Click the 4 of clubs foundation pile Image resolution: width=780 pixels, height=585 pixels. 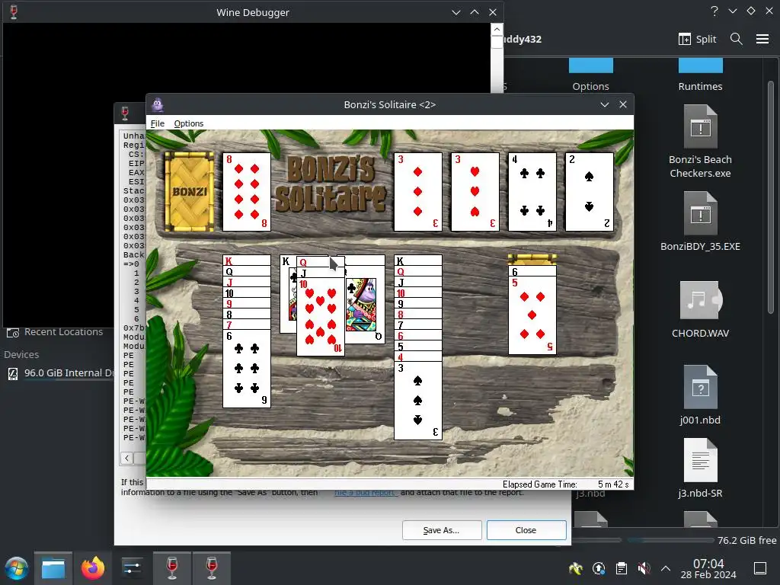tap(532, 192)
